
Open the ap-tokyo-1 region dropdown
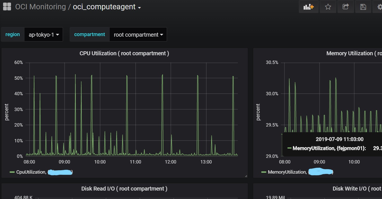[x=44, y=35]
